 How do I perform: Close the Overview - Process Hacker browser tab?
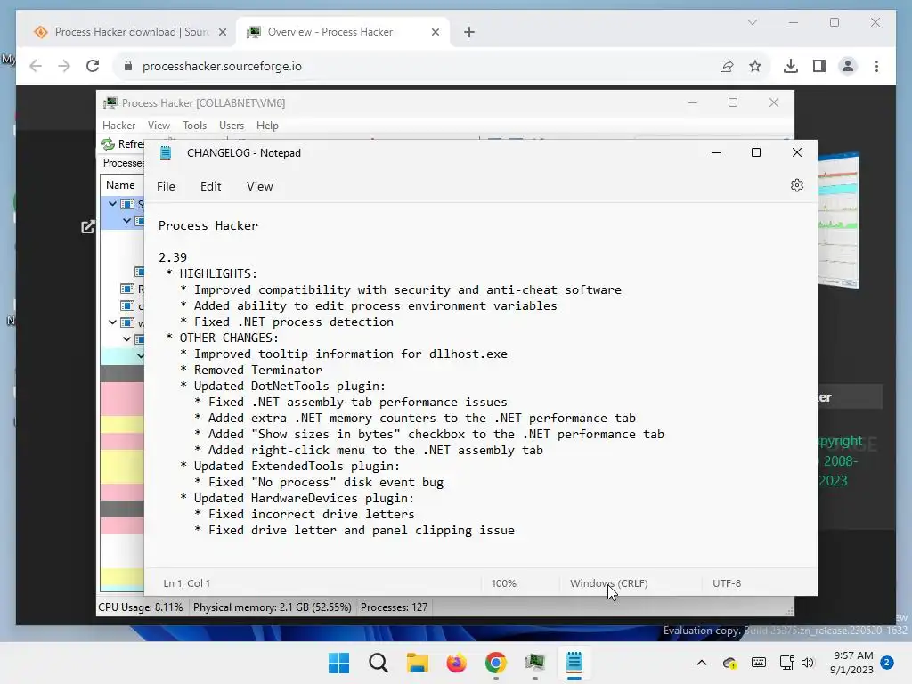435,32
